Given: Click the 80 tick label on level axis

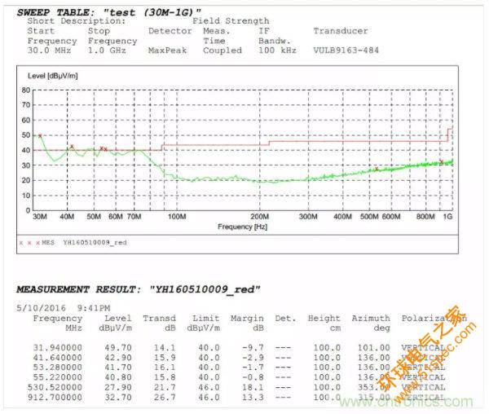Looking at the screenshot, I should point(26,90).
